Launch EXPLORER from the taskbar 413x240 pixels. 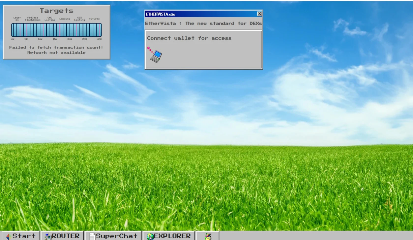(x=168, y=236)
